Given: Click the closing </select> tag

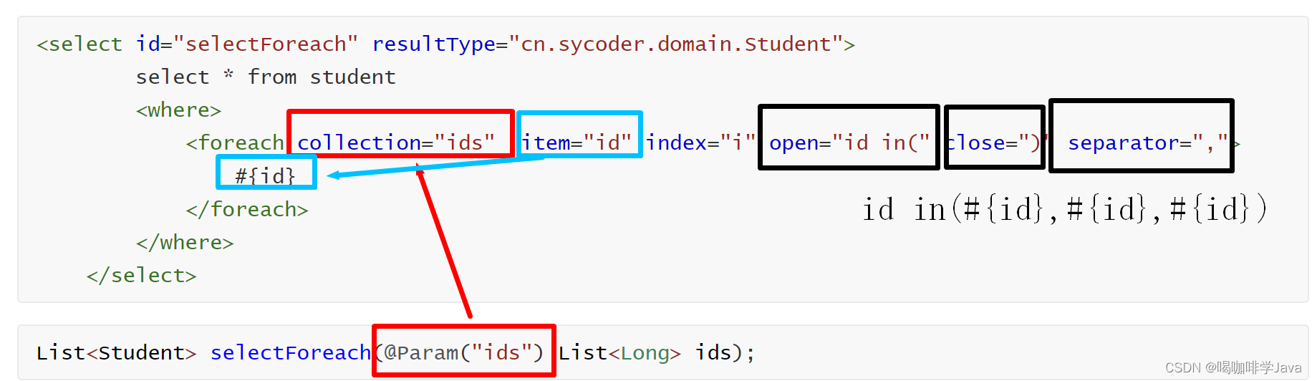Looking at the screenshot, I should tap(141, 276).
